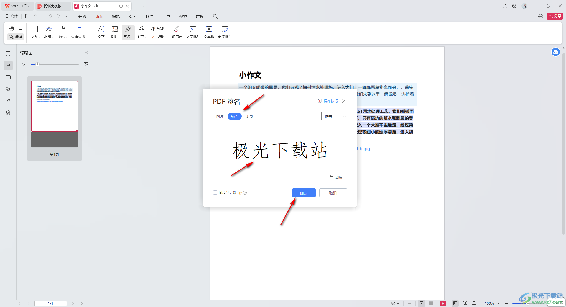
Task: Switch to the Convert (转换) ribbon tab
Action: pos(200,17)
